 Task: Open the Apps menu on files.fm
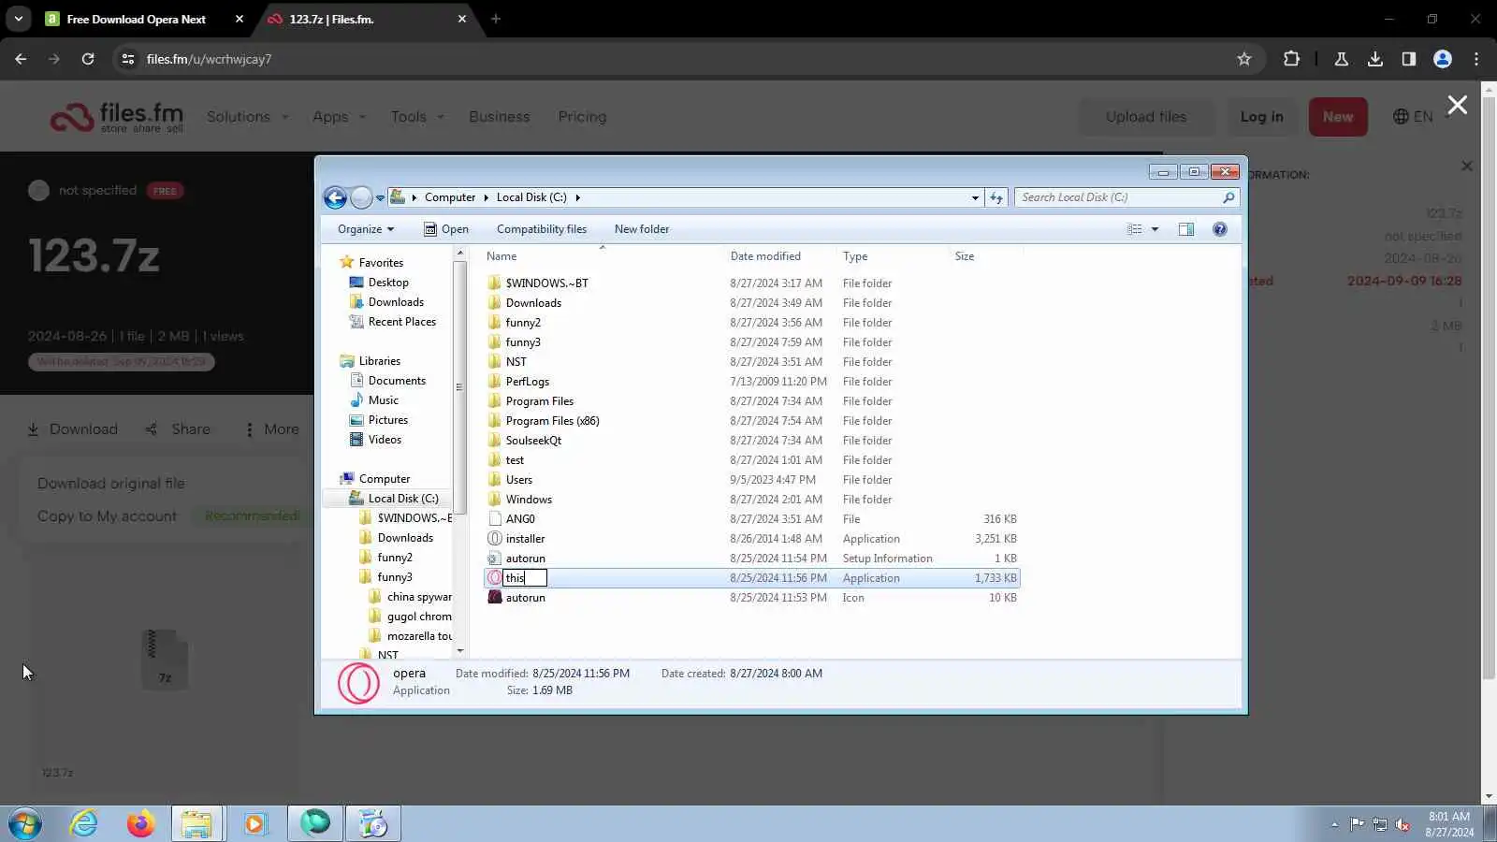339,117
